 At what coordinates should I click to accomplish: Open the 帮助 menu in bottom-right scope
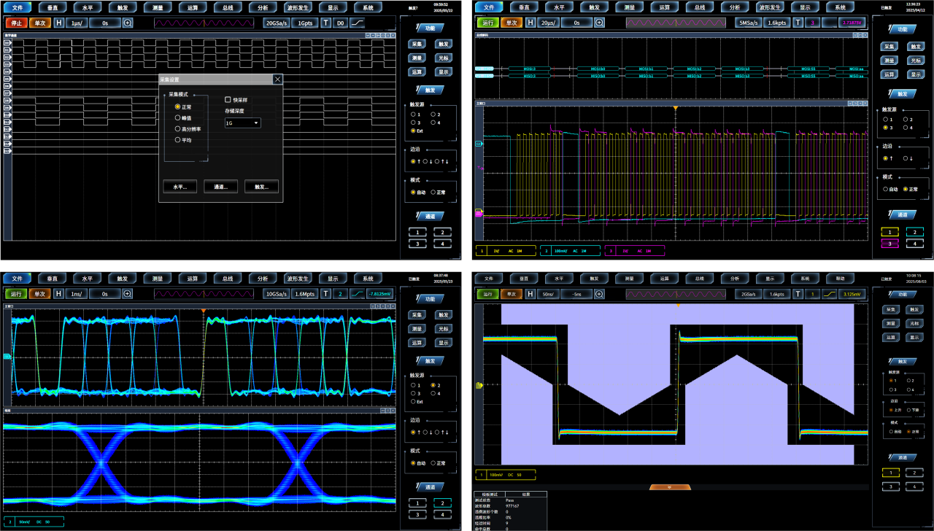840,278
